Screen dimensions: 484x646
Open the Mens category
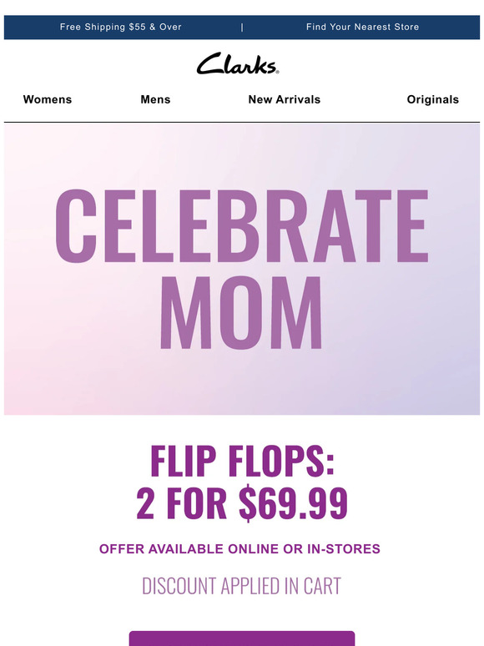tap(155, 99)
